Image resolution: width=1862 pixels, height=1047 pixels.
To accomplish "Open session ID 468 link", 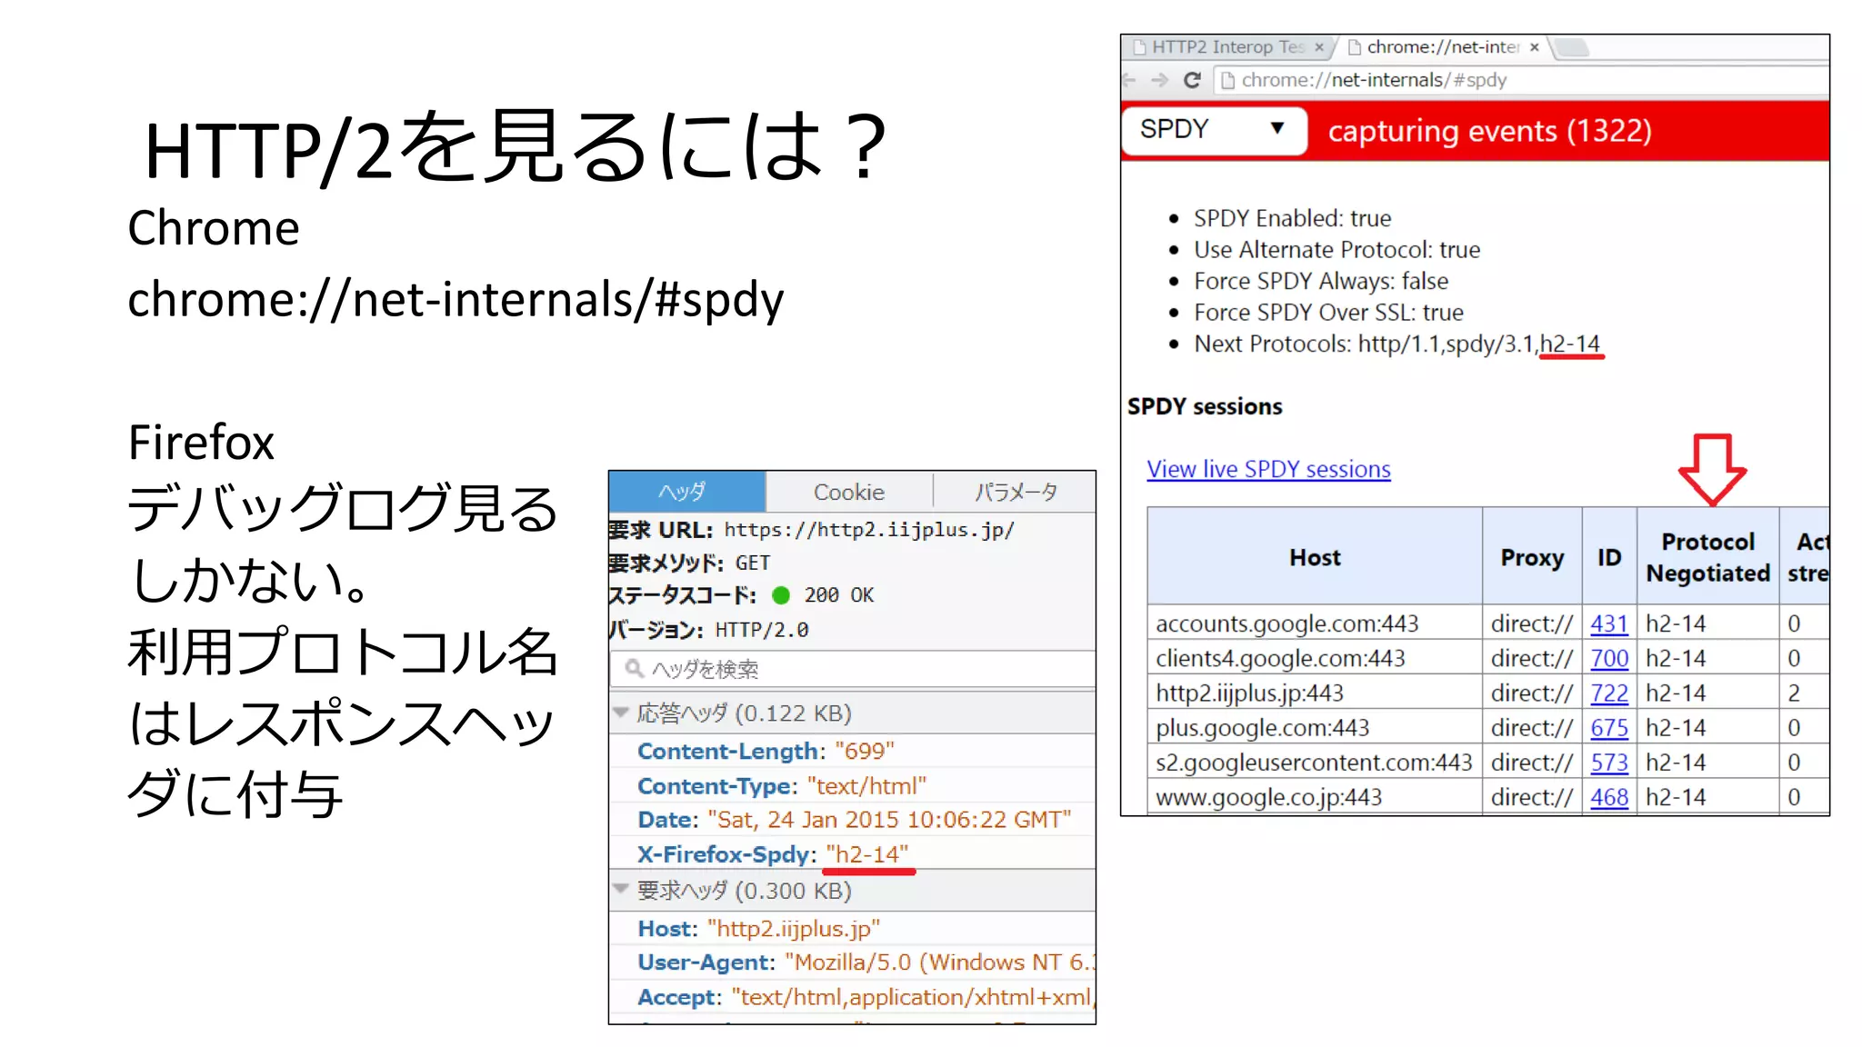I will tap(1608, 797).
